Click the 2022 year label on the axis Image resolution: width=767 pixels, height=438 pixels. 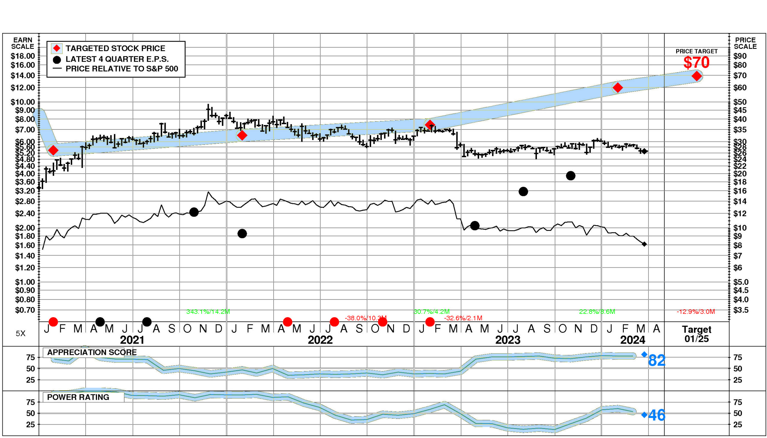pos(320,340)
